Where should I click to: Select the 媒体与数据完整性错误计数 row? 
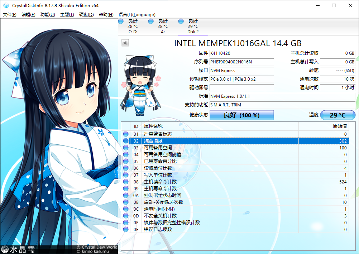click(x=235, y=222)
